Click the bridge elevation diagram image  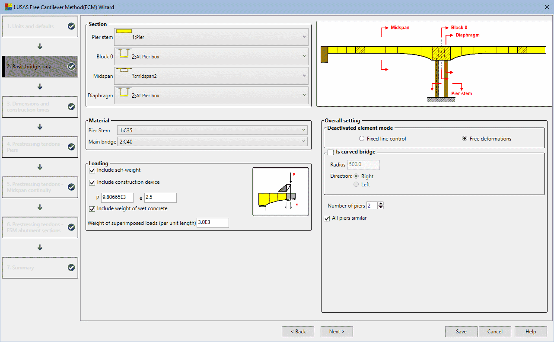tap(434, 64)
